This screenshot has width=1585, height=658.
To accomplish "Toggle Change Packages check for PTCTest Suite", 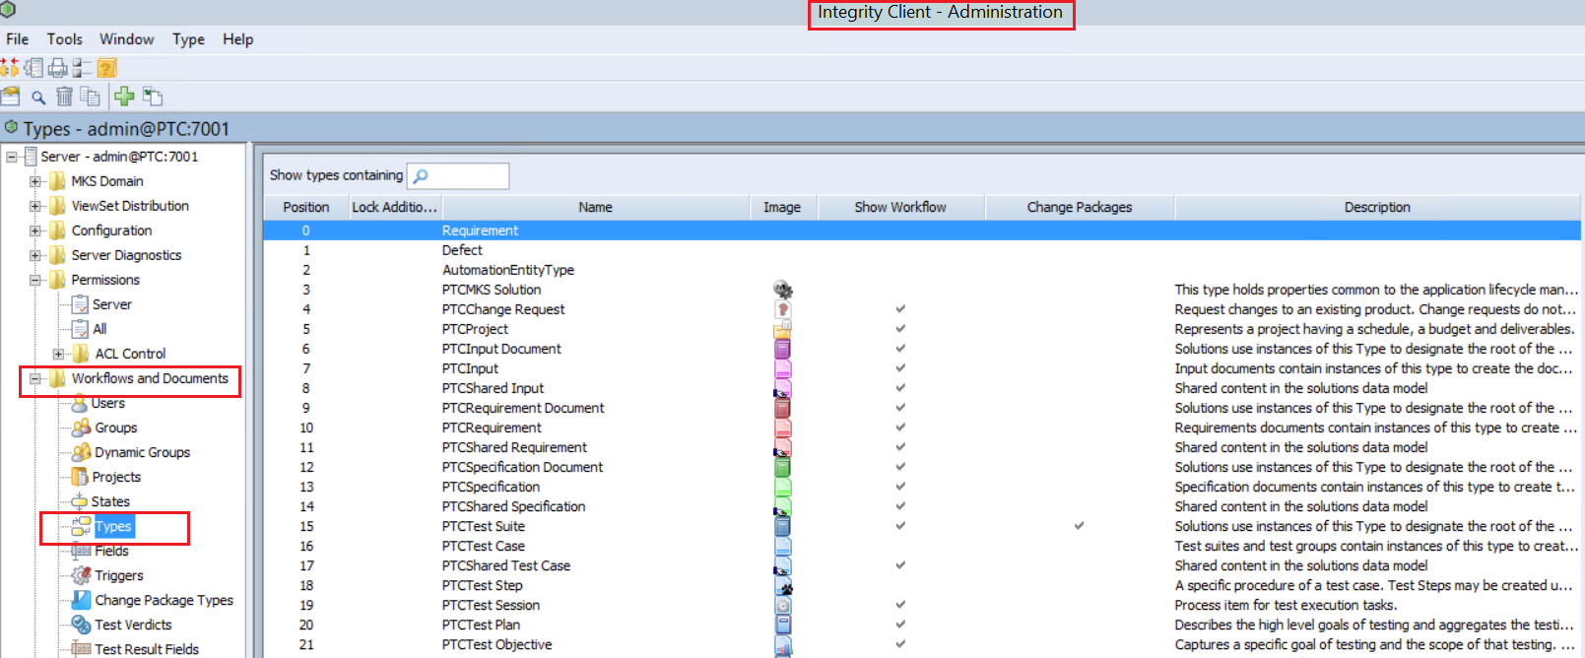I will pyautogui.click(x=1079, y=526).
